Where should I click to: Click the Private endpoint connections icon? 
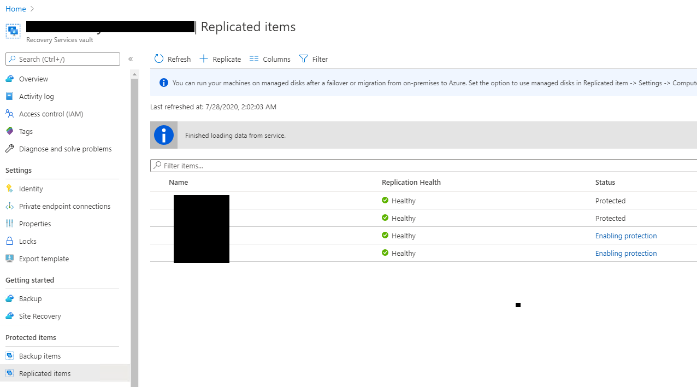(9, 207)
